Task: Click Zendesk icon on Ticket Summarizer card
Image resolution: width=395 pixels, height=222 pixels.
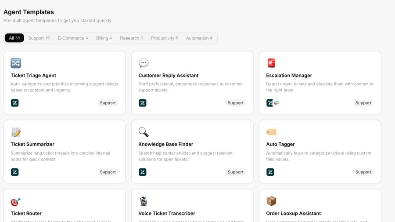Action: (x=14, y=172)
